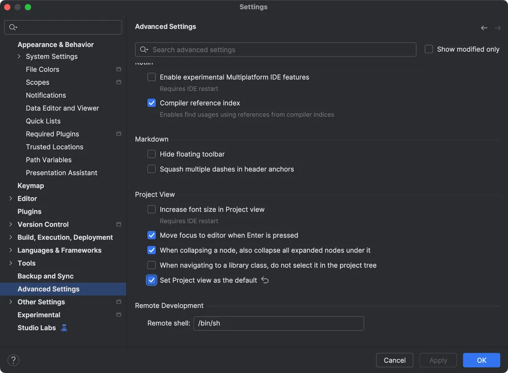Enable 'Hide floating toolbar' for Markdown
508x373 pixels.
tap(151, 154)
